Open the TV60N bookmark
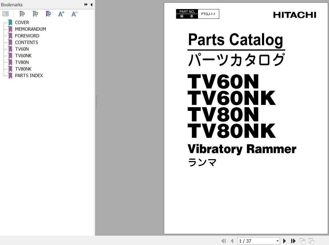 tap(22, 49)
